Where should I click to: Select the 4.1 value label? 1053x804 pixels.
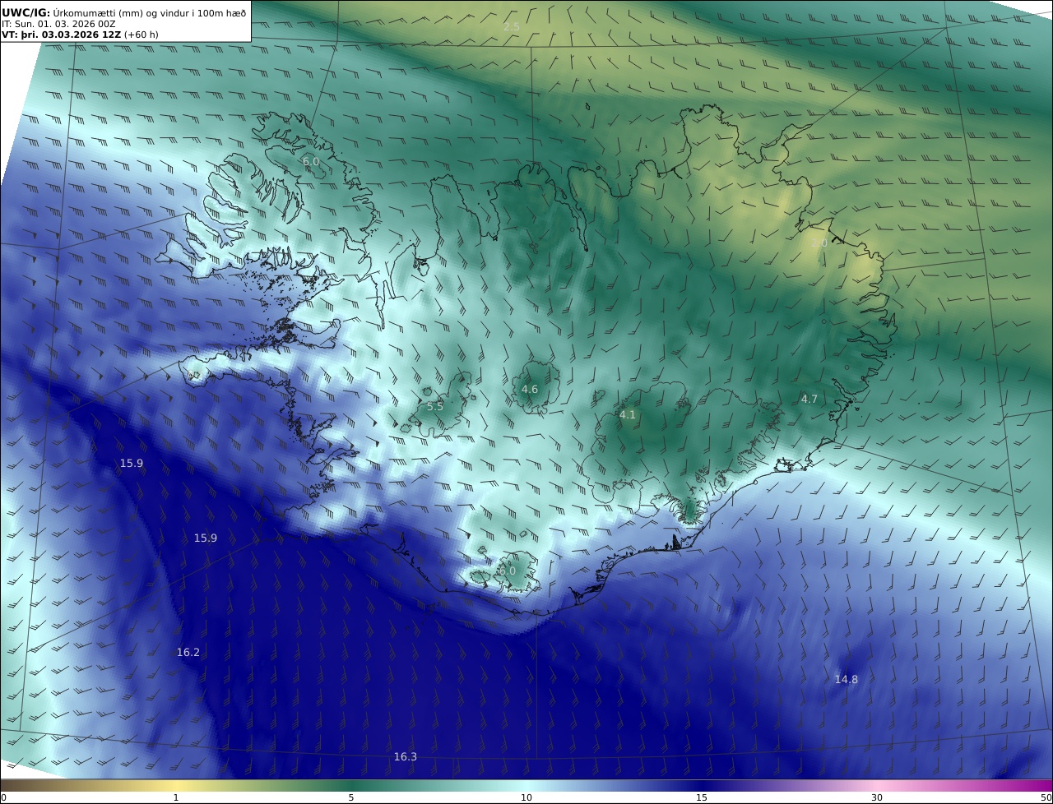point(628,414)
